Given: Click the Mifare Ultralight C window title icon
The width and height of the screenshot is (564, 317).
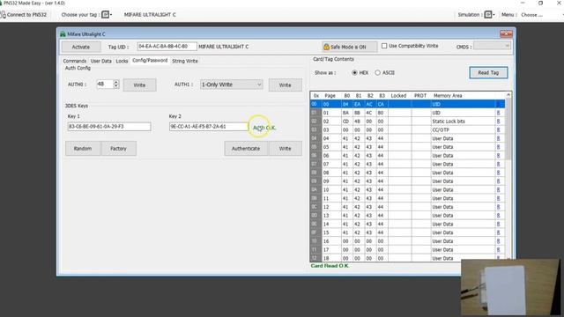Looking at the screenshot, I should click(63, 34).
